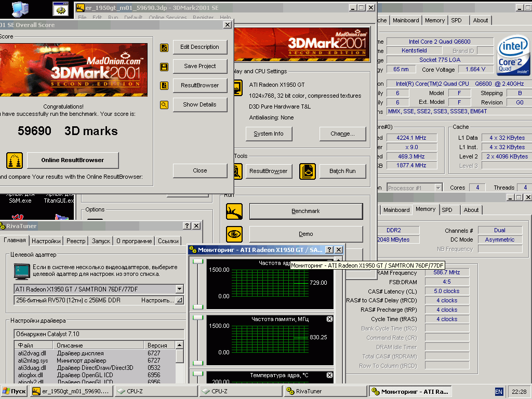Open the target adapter dropdown in RivaTuner
532x399 pixels.
179,289
